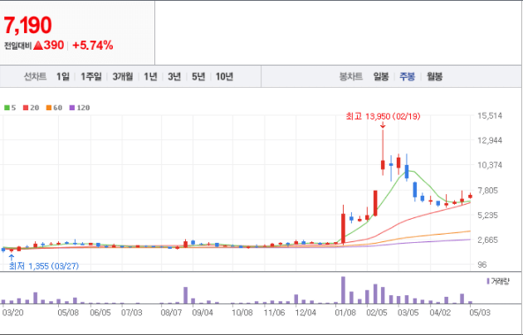Click the red arrow under 최고 label
Screen dimensions: 523x335
[x=383, y=125]
